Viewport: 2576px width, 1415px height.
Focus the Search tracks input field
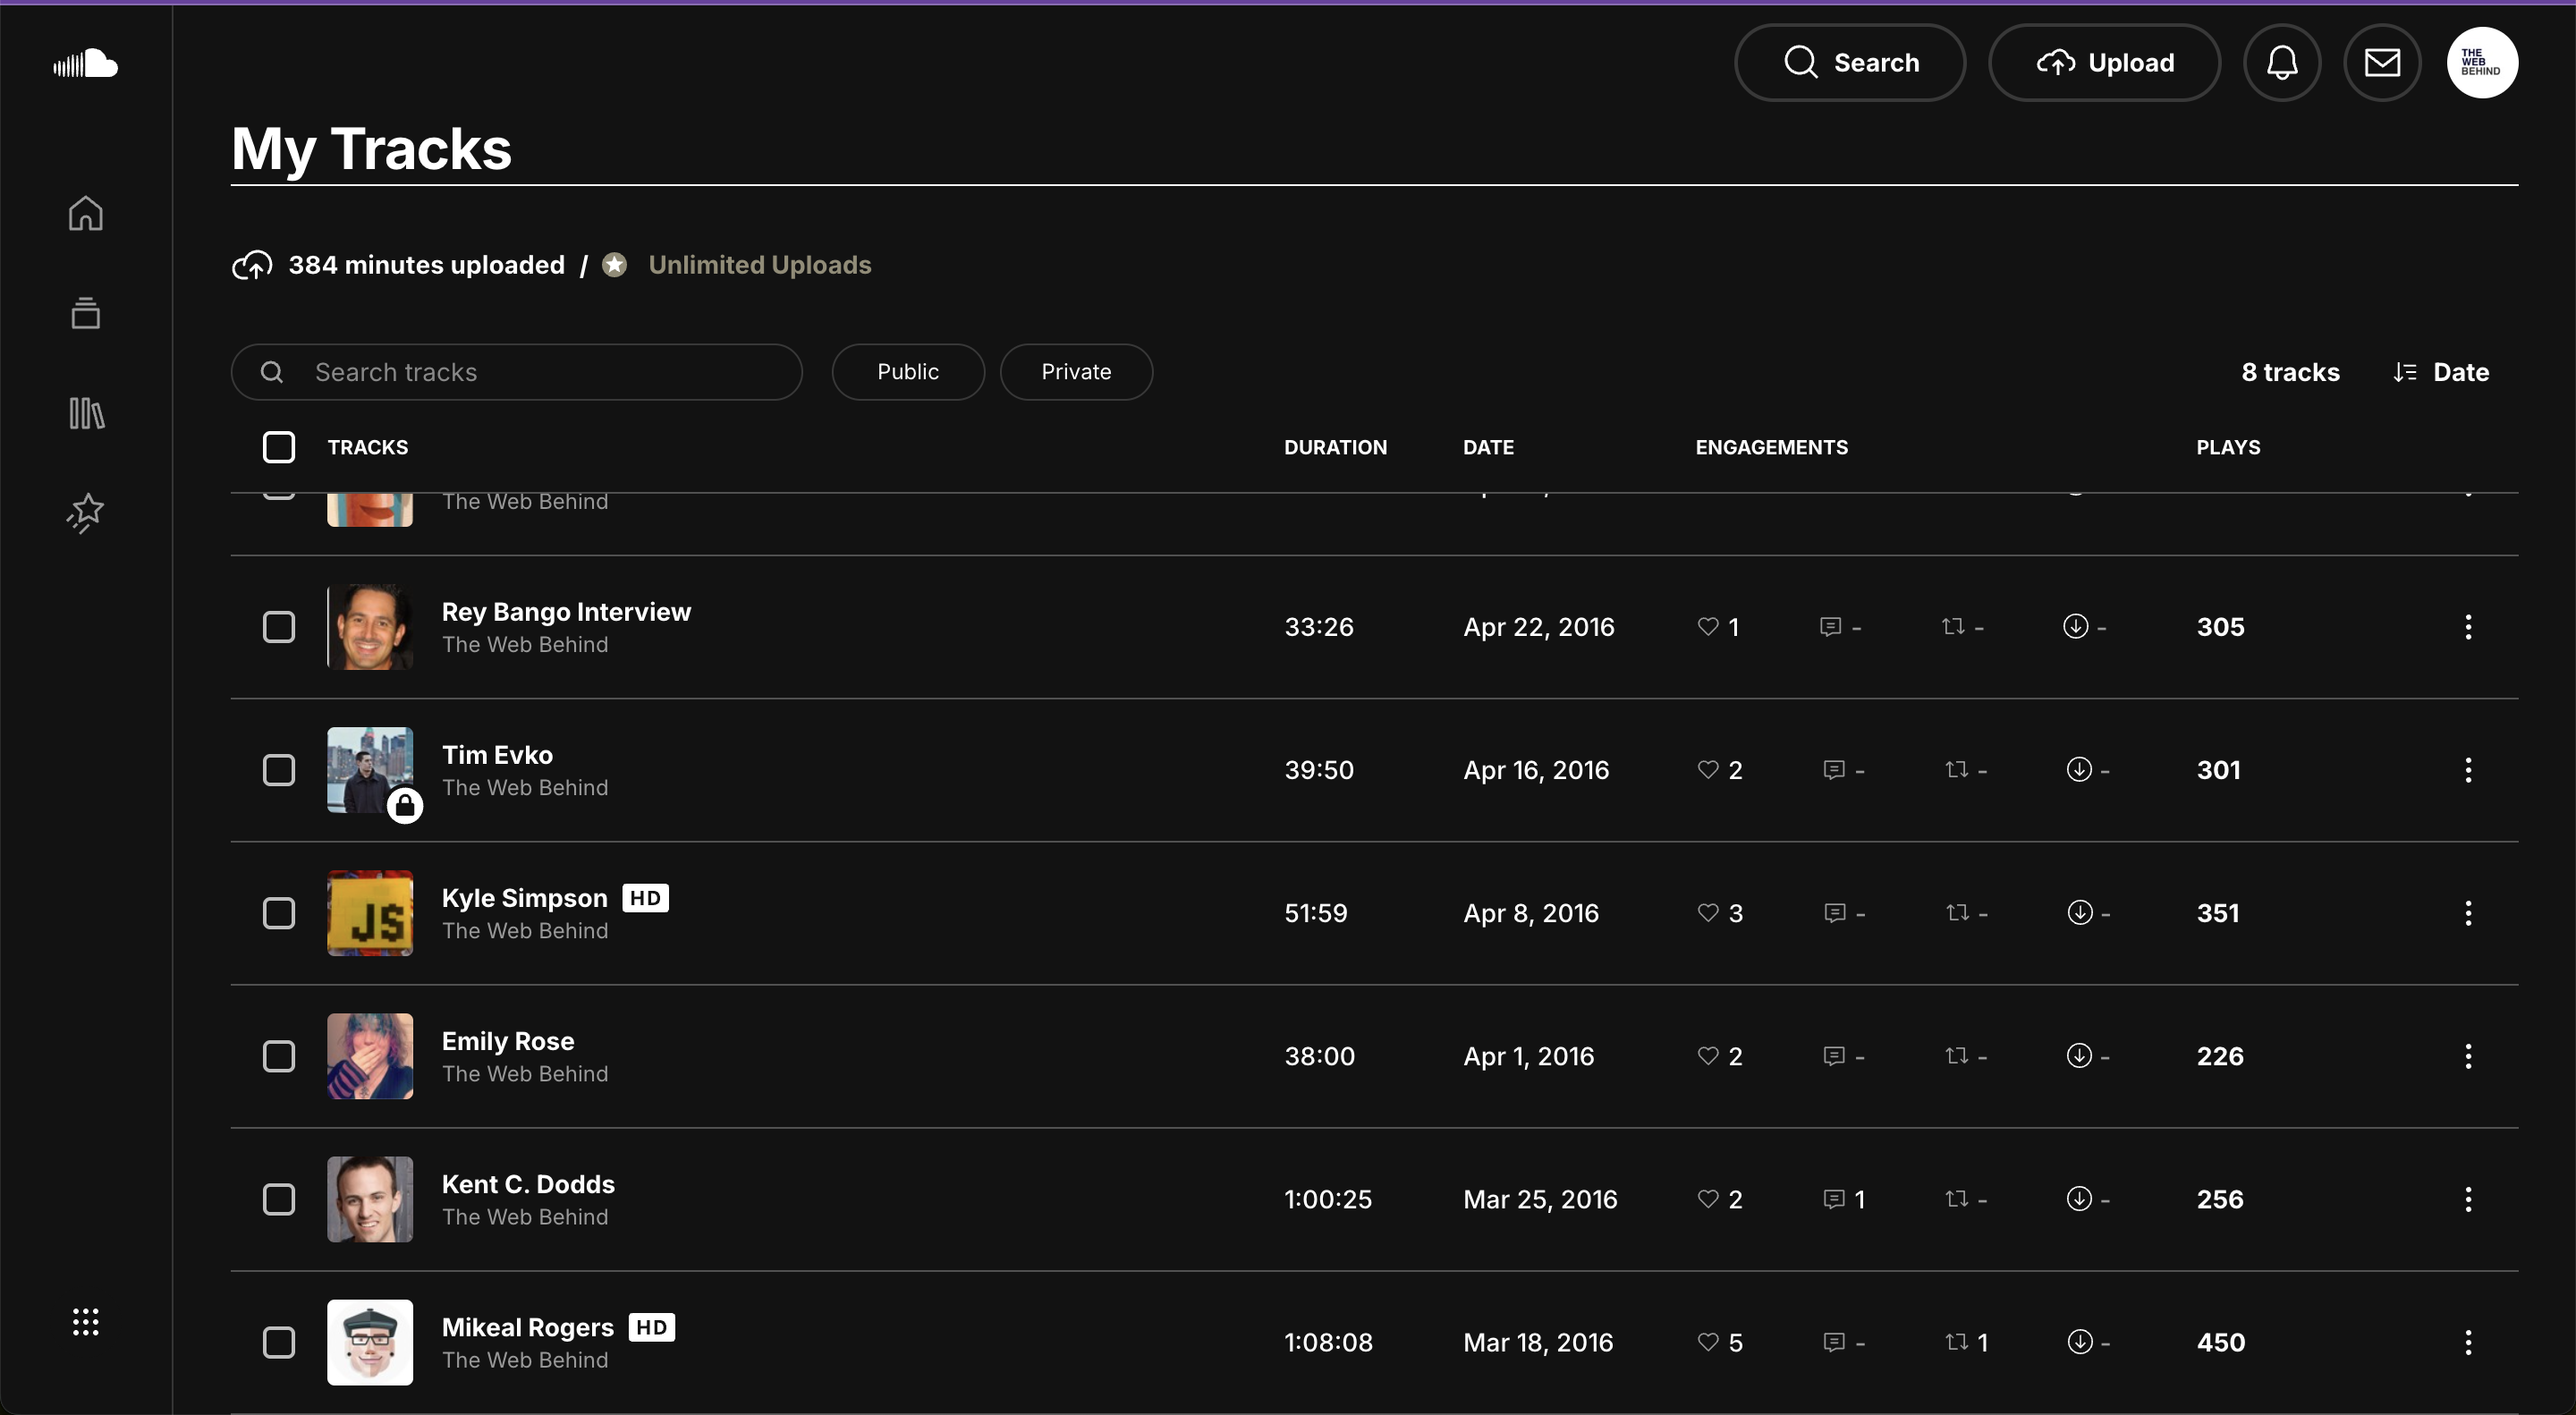(516, 372)
